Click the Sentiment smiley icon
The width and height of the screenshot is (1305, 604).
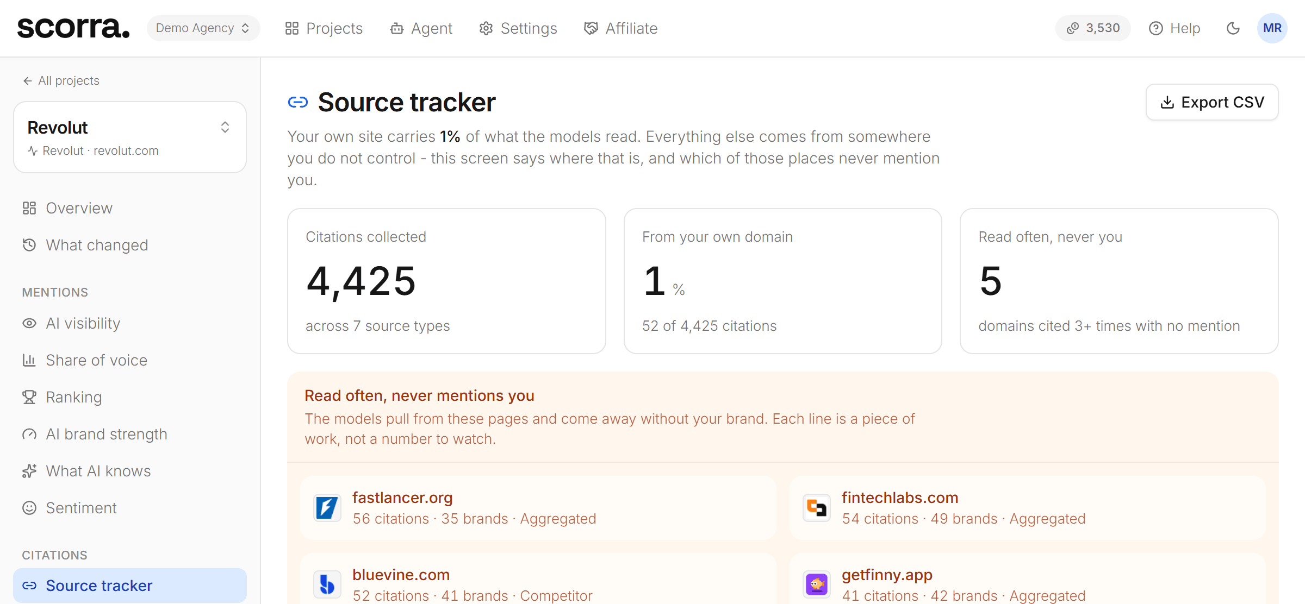[x=29, y=508]
